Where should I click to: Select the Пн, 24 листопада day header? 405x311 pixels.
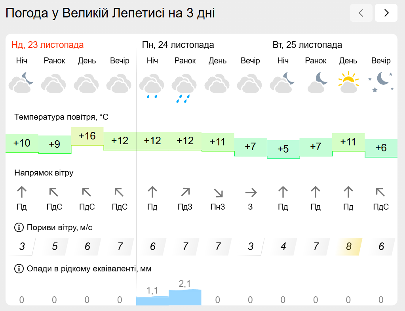pyautogui.click(x=178, y=45)
